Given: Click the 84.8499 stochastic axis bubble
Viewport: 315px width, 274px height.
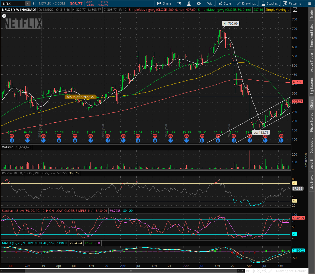Looking at the screenshot, I should pyautogui.click(x=298, y=218).
